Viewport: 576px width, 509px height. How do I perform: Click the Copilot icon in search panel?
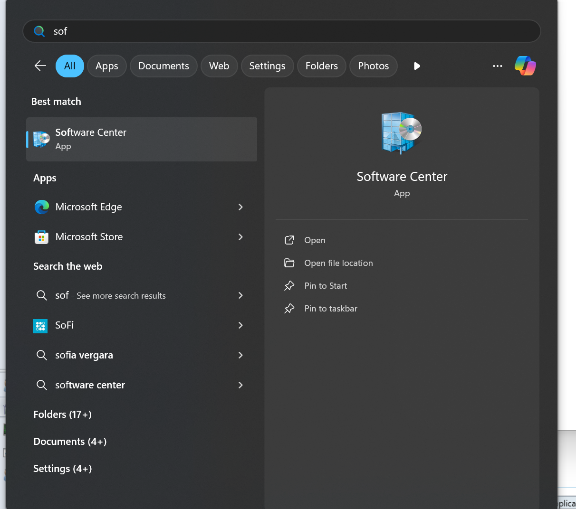pyautogui.click(x=525, y=66)
